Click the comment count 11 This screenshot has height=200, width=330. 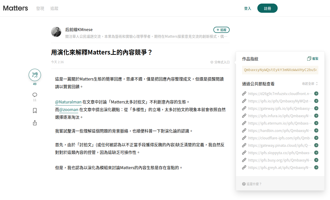tap(35, 100)
